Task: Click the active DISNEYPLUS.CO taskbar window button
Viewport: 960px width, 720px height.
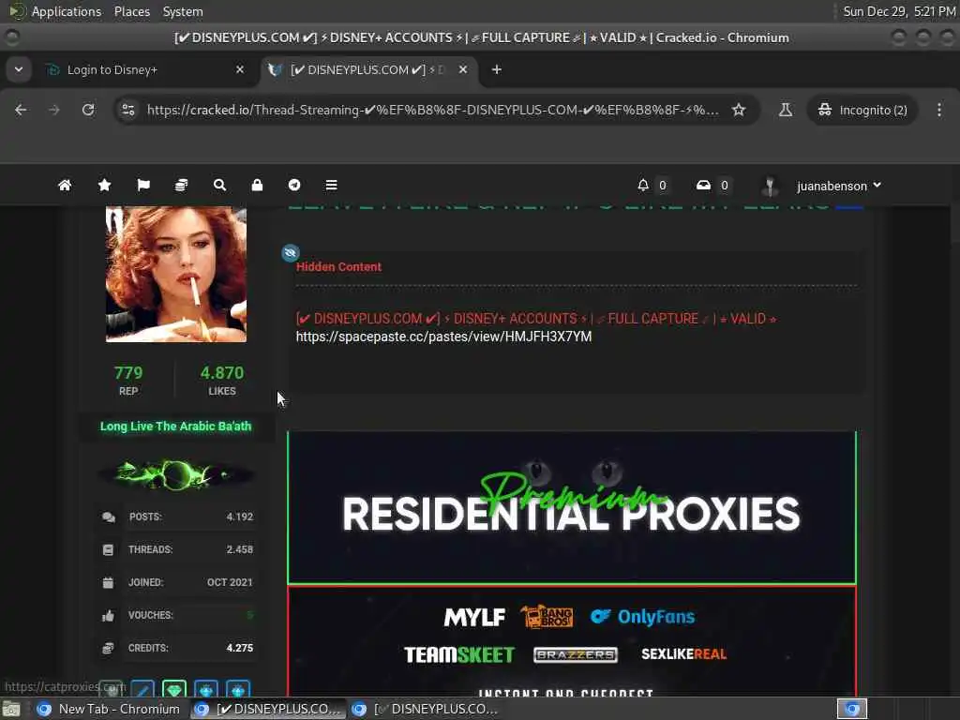Action: pyautogui.click(x=267, y=709)
